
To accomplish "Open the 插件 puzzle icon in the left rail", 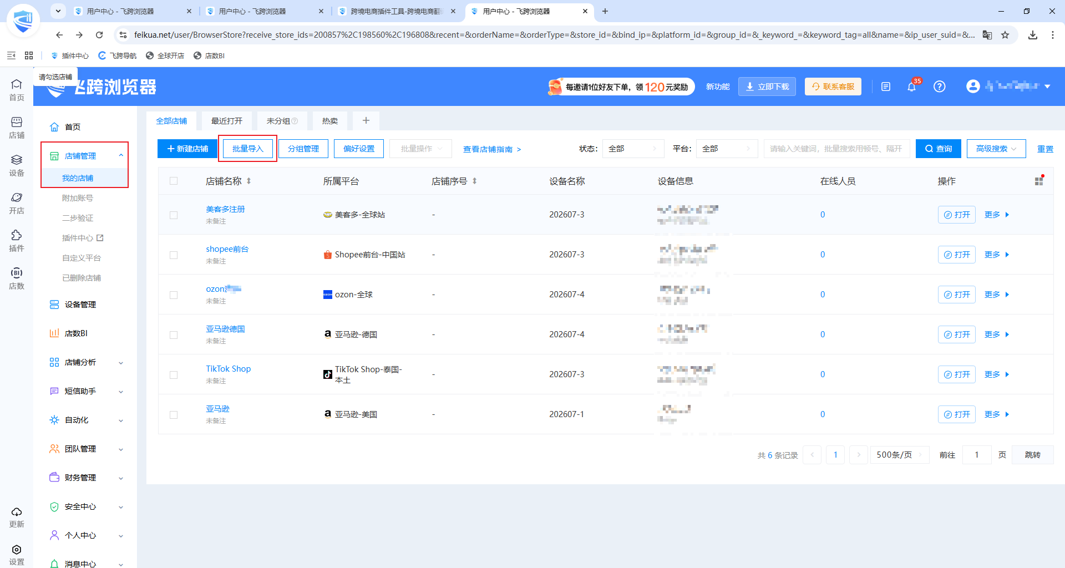I will (x=17, y=240).
